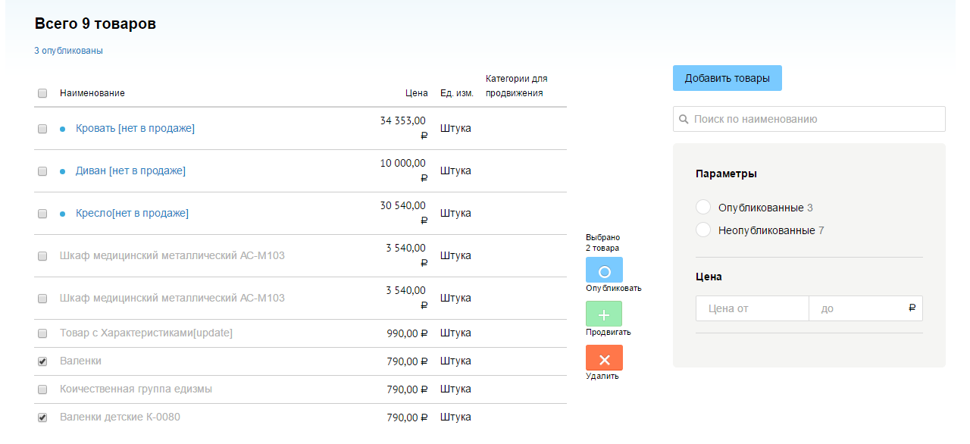970x444 pixels.
Task: Select the Неопубликованные radio filter
Action: coord(703,230)
